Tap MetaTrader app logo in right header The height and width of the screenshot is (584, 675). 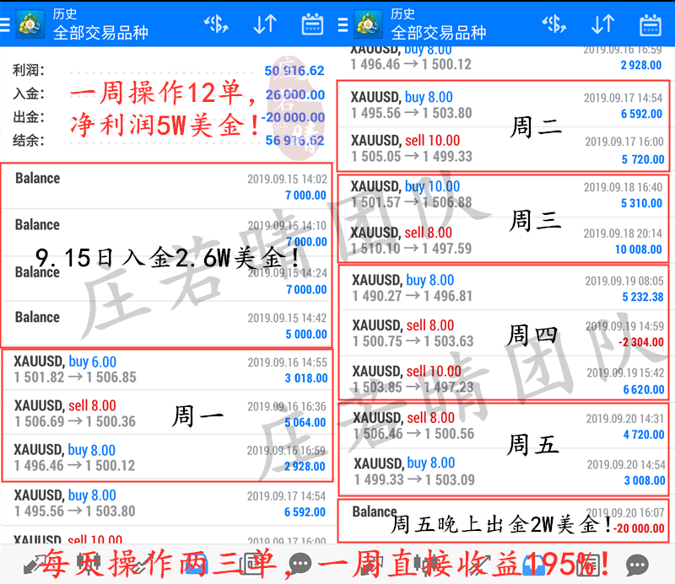[x=368, y=24]
